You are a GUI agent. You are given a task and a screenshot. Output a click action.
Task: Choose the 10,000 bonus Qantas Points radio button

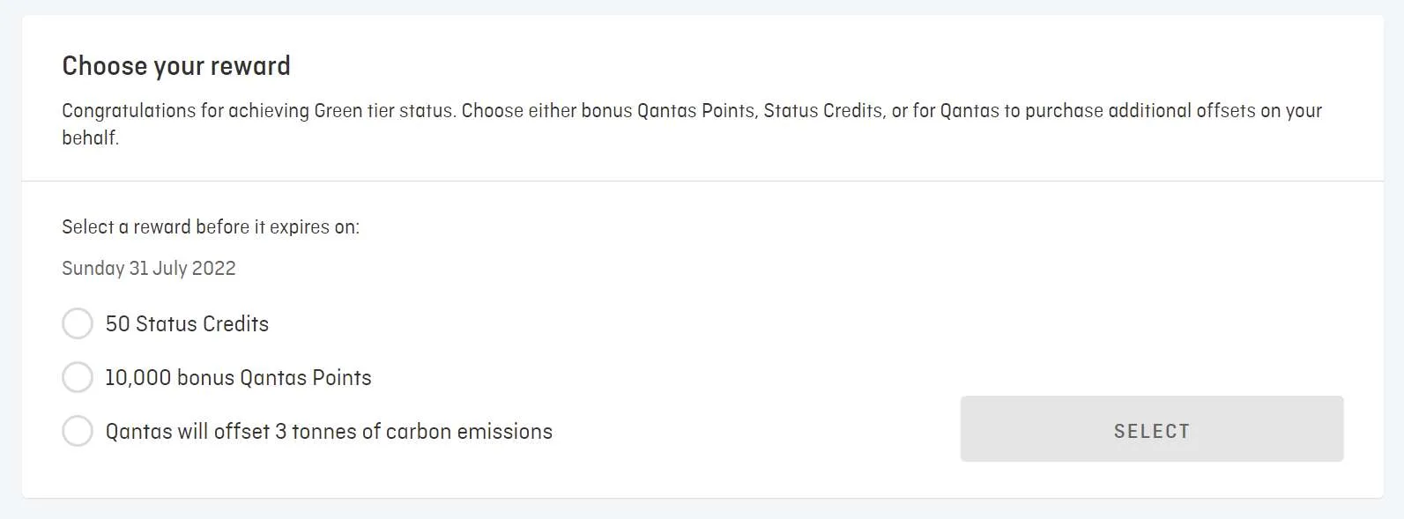(x=78, y=377)
